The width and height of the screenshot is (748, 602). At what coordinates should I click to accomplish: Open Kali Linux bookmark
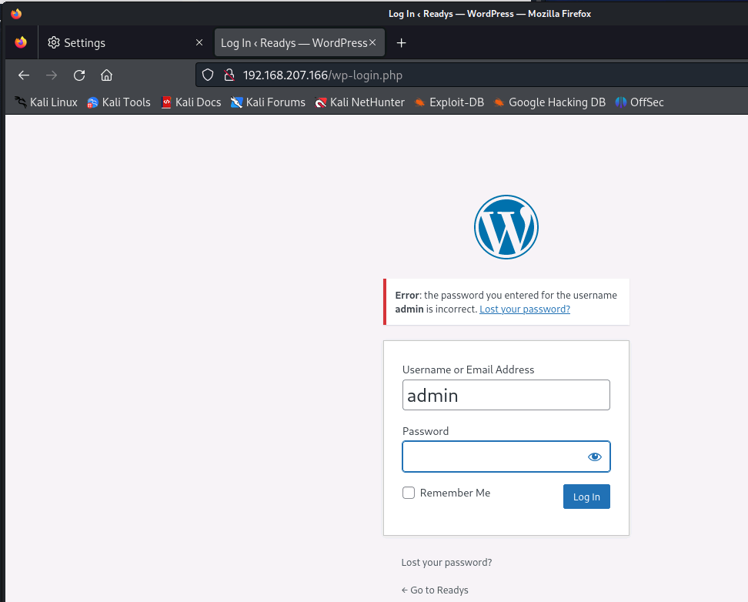pyautogui.click(x=46, y=102)
